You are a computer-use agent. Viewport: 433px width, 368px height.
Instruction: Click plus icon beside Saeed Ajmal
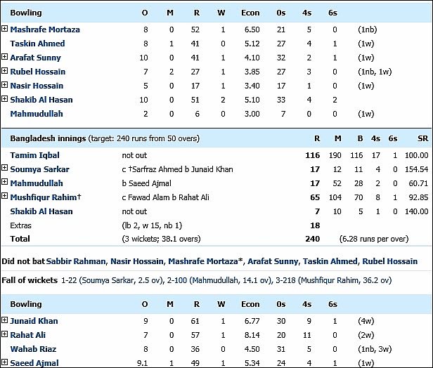4,362
